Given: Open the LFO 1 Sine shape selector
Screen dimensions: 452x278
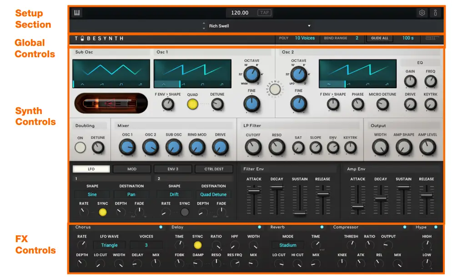Looking at the screenshot, I should click(x=91, y=194).
